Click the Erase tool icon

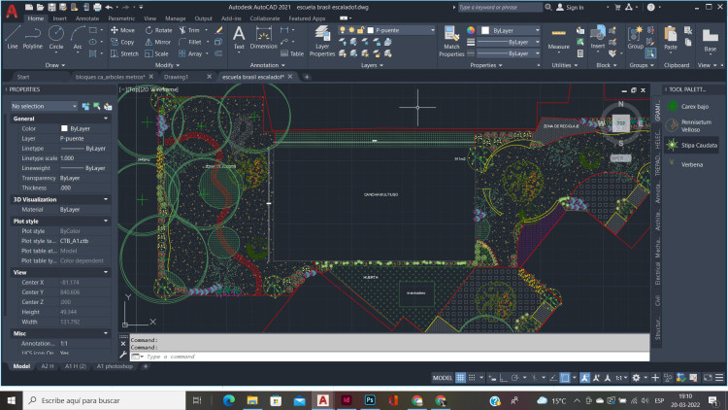(218, 30)
